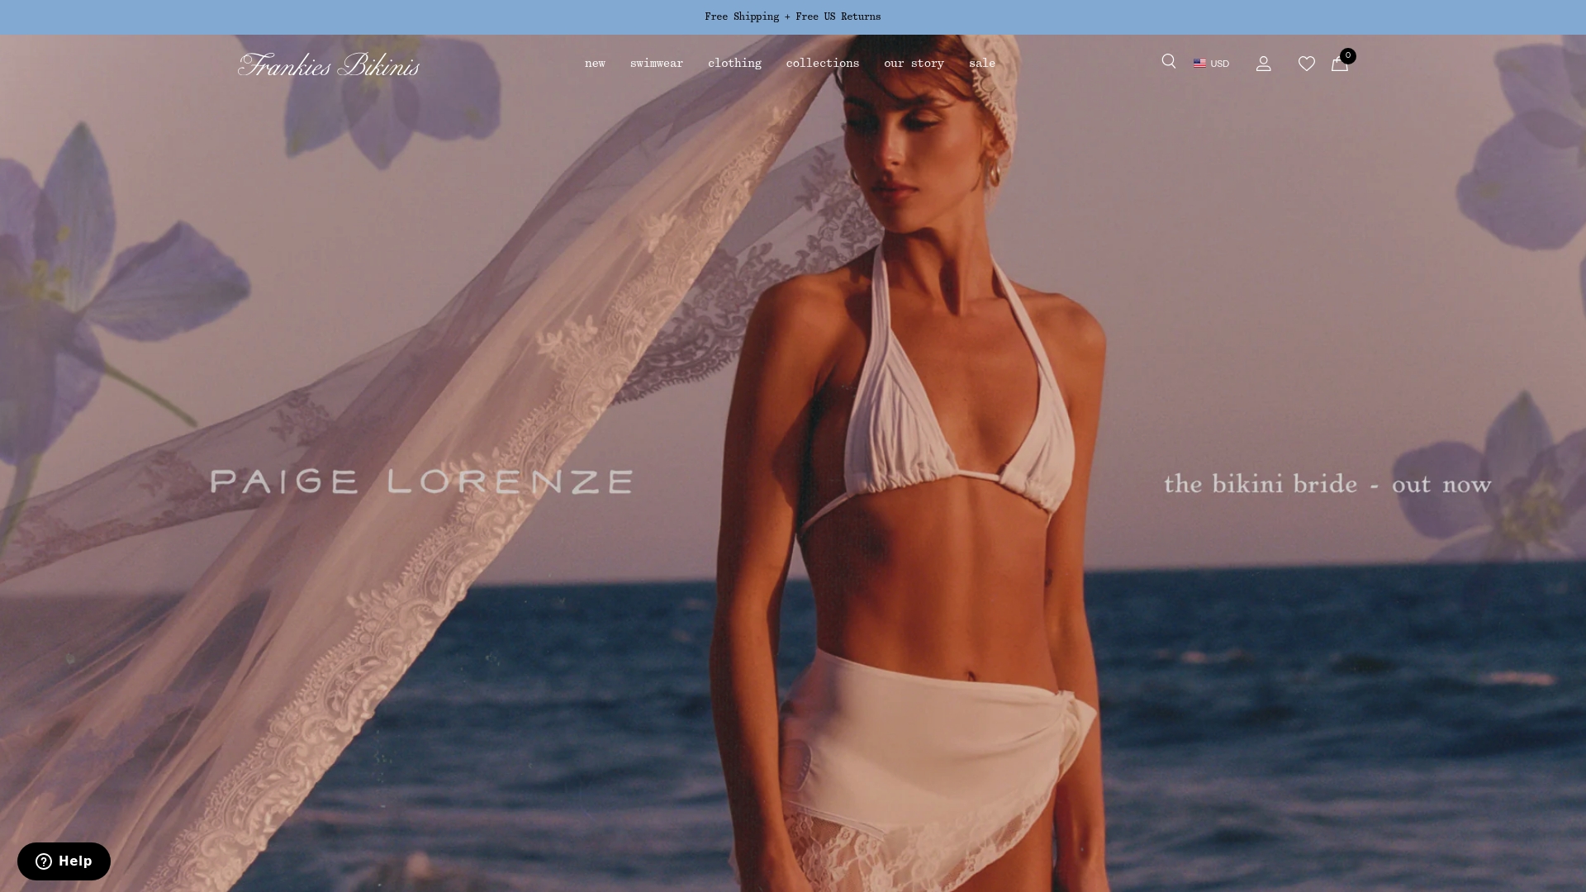Image resolution: width=1586 pixels, height=892 pixels.
Task: Open the shopping bag cart icon
Action: point(1339,64)
